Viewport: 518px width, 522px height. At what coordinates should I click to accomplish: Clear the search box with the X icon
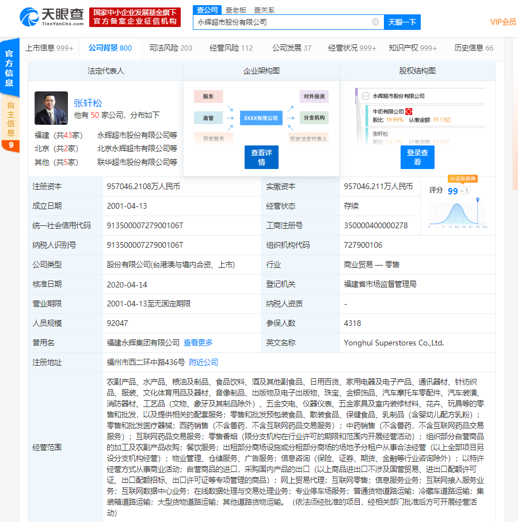(375, 22)
